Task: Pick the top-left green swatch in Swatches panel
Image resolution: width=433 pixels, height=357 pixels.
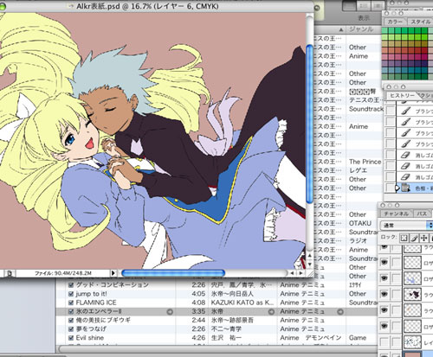Action: (385, 31)
